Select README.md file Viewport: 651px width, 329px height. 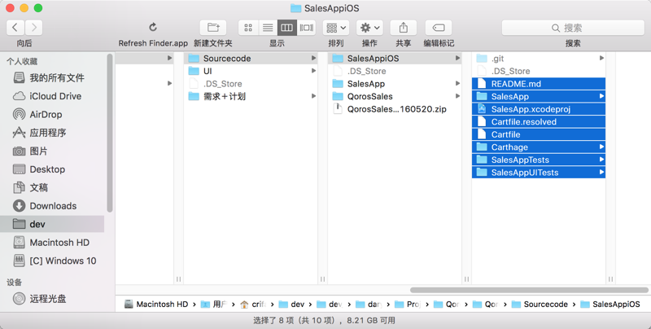(539, 84)
